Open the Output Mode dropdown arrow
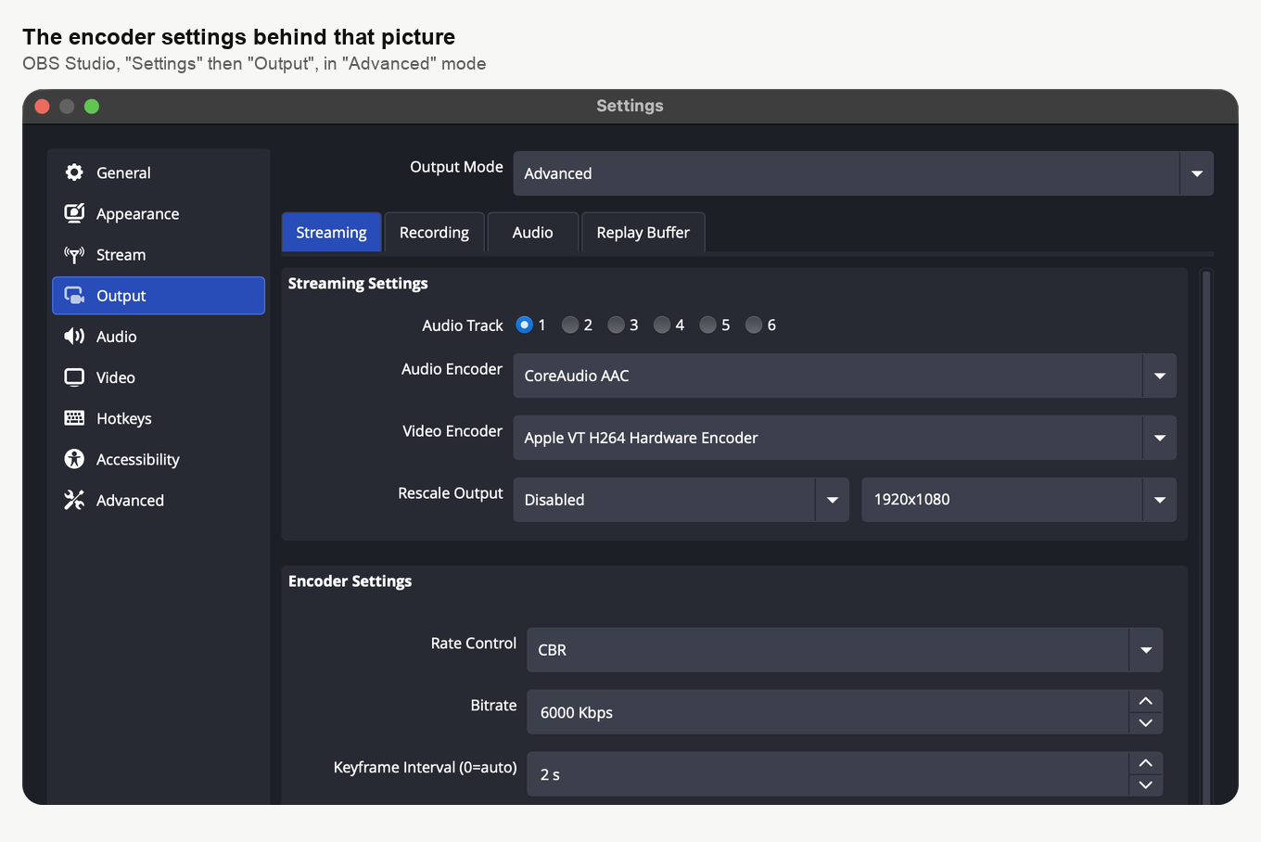 coord(1197,173)
